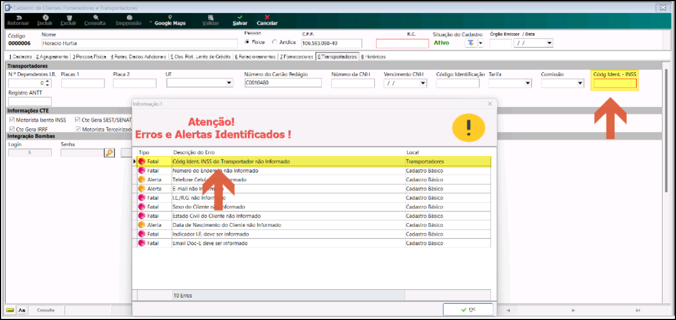Click the 'Descrição do Erro' column header
Viewport: 676px width, 320px height.
tap(288, 152)
